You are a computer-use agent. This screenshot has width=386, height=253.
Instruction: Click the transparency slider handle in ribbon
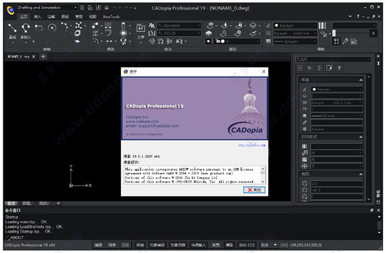coord(334,33)
